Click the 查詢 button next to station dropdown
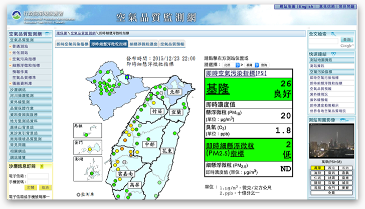This screenshot has height=209, width=365. (264, 65)
